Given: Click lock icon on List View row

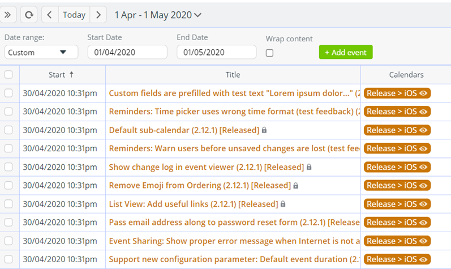Looking at the screenshot, I should tap(283, 204).
